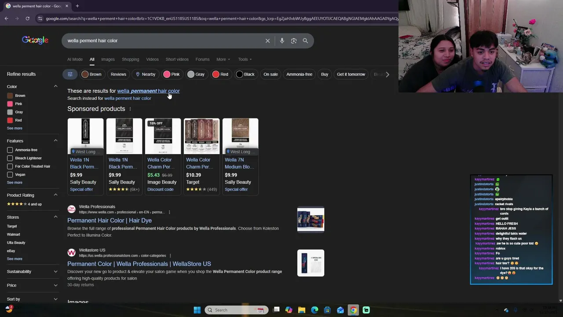Go back with the browser back arrow
Viewport: 563px width, 317px height.
pyautogui.click(x=6, y=18)
